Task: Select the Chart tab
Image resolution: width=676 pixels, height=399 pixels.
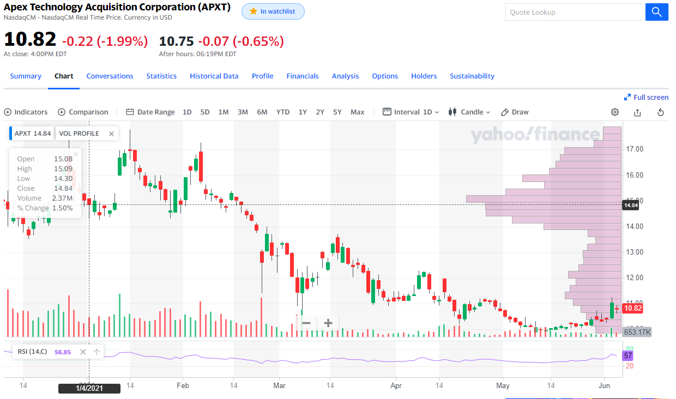Action: [x=64, y=76]
